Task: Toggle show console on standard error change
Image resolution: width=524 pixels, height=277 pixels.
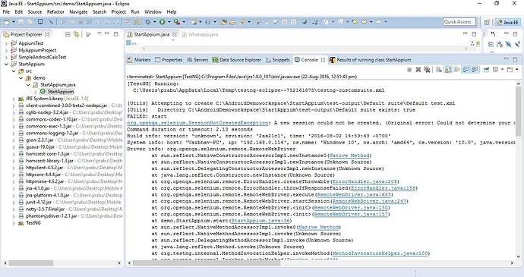Action: [x=474, y=70]
